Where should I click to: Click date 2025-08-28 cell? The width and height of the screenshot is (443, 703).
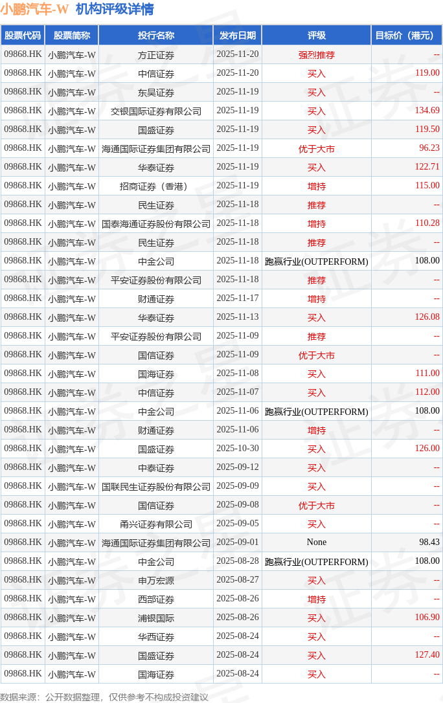[238, 561]
